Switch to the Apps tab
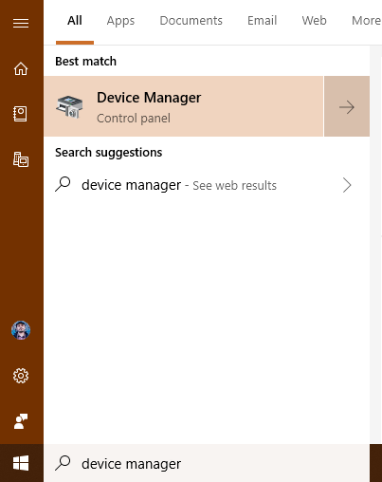 point(120,21)
